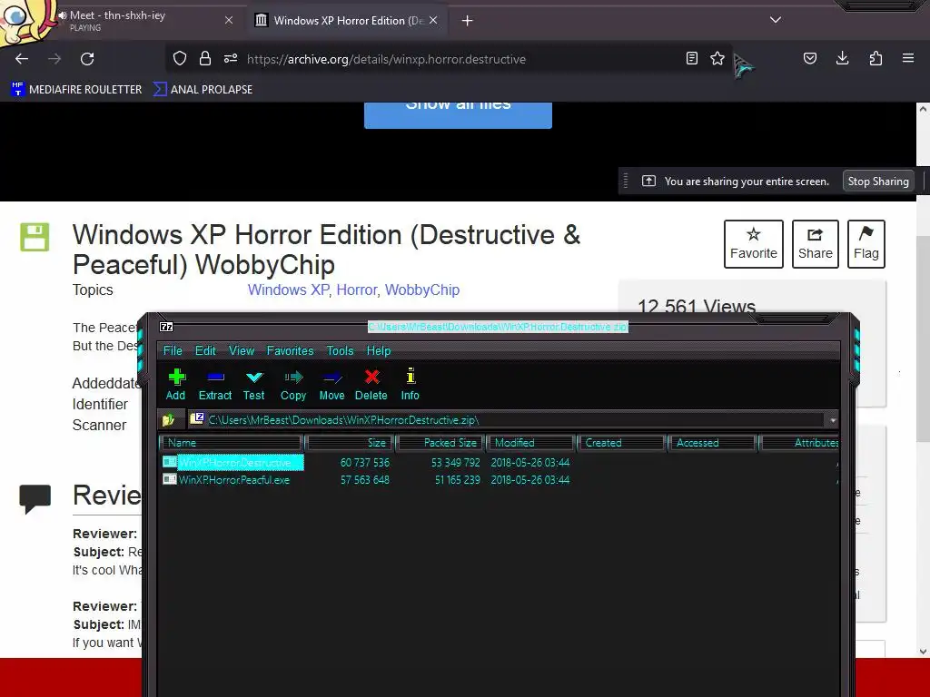Sort by the Created column header

click(x=621, y=443)
